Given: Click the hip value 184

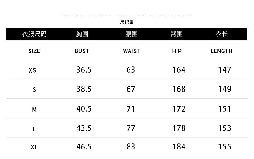Looking at the screenshot, I should (x=179, y=147).
